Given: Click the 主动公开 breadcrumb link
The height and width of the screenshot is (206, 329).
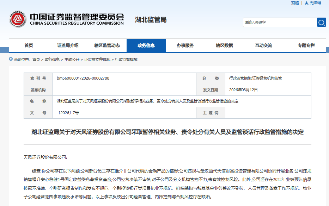Looking at the screenshot, I should click(72, 60).
